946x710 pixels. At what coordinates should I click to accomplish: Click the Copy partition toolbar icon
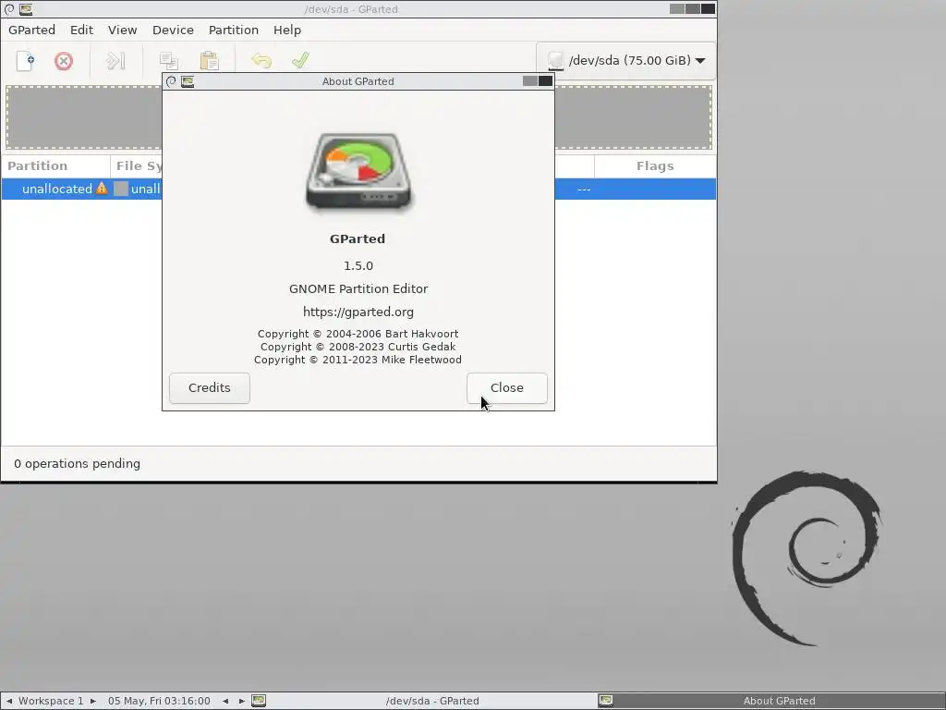tap(169, 61)
